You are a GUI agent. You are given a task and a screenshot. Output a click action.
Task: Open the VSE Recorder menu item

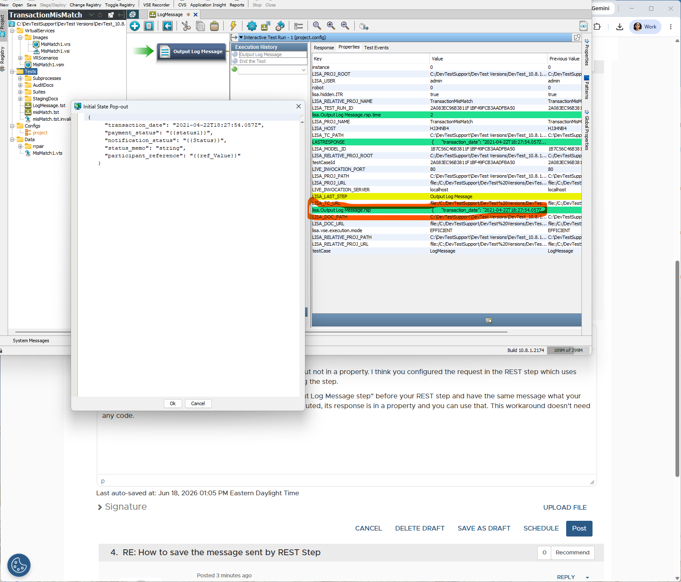click(157, 5)
